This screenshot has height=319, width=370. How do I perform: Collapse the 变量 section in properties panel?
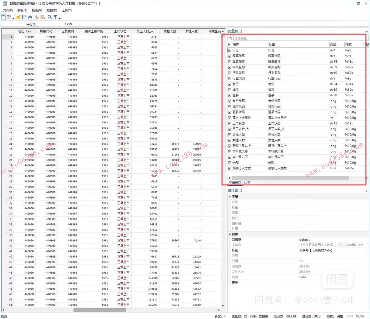229,197
